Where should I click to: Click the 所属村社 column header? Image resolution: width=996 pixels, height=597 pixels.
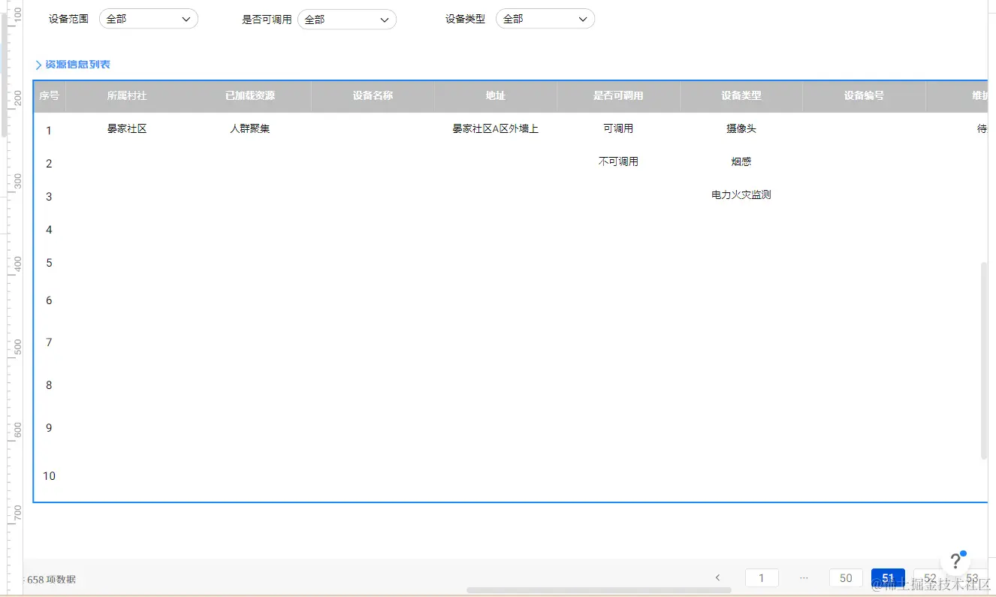(x=127, y=96)
